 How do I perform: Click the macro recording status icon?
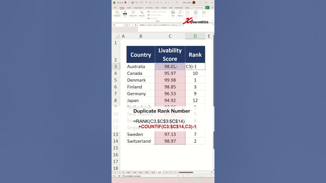coord(120,176)
